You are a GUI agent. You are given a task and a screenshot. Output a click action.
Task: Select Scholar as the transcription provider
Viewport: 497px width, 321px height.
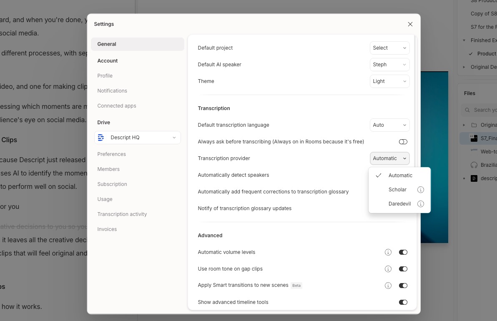tap(397, 190)
